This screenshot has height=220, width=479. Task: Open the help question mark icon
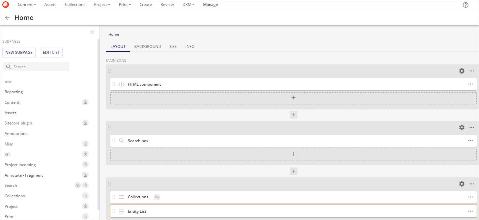(x=465, y=5)
